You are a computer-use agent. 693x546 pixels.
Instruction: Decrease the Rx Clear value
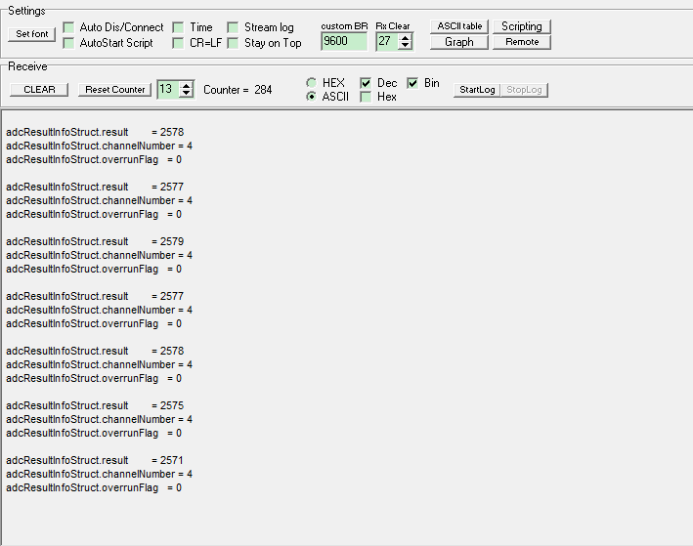click(x=405, y=45)
